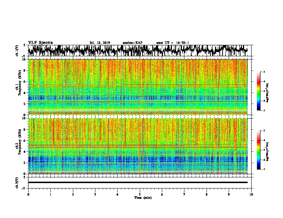Select the date text "Jul. 18, 2019"

click(100, 43)
